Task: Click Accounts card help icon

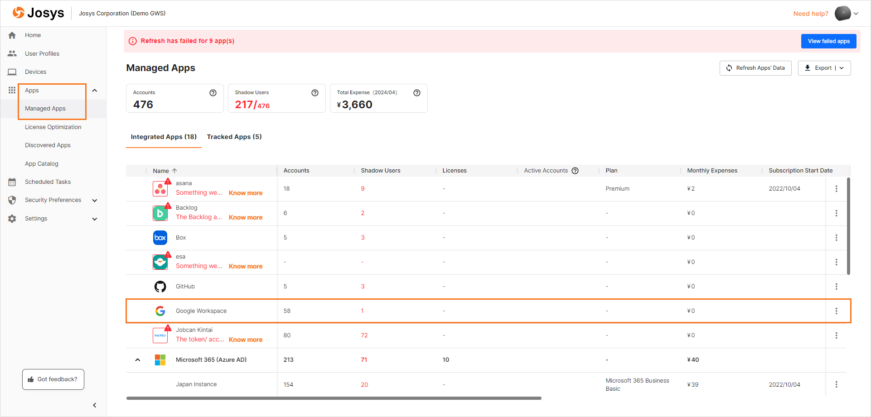Action: pos(213,93)
